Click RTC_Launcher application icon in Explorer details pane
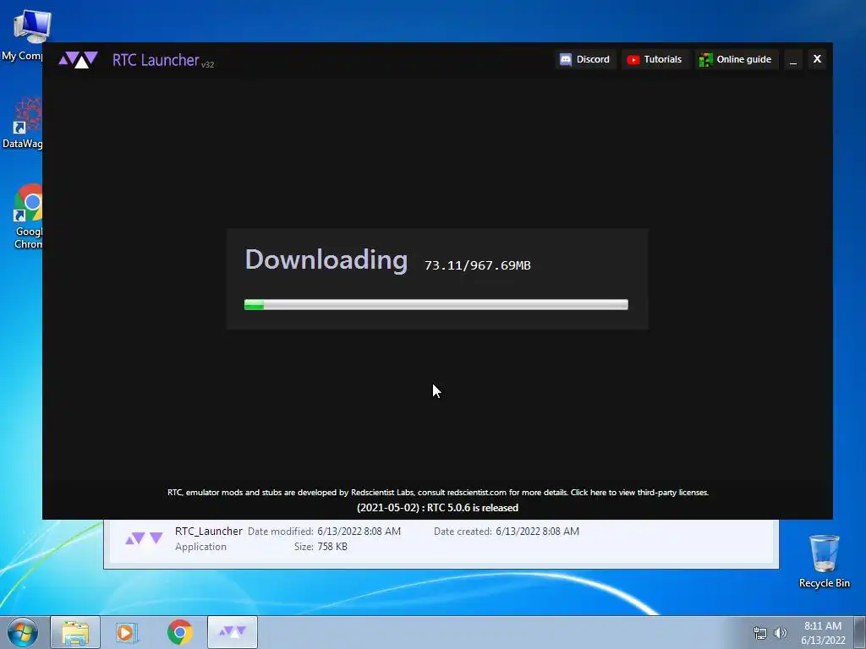 144,538
